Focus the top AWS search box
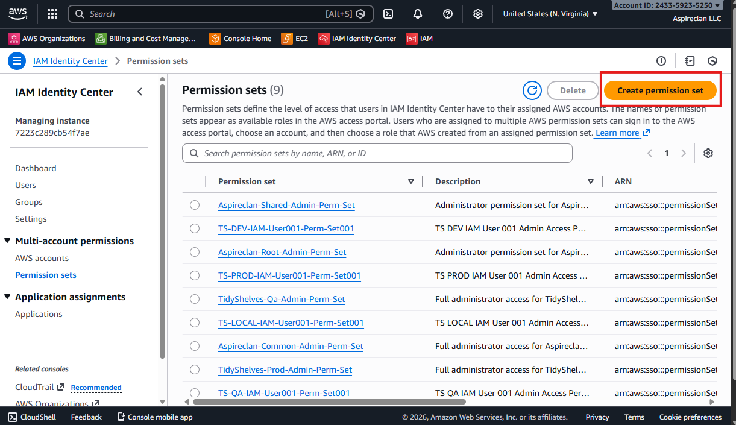Image resolution: width=736 pixels, height=425 pixels. pyautogui.click(x=220, y=14)
